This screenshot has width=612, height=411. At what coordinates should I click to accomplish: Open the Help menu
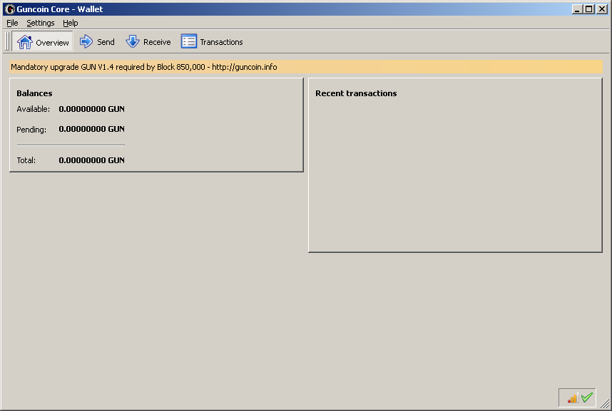70,23
